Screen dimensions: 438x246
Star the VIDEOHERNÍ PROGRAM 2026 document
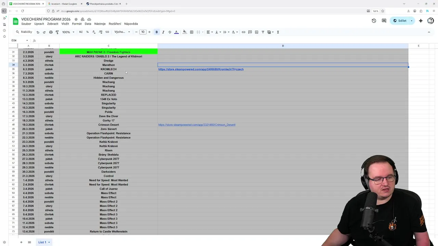pyautogui.click(x=76, y=19)
